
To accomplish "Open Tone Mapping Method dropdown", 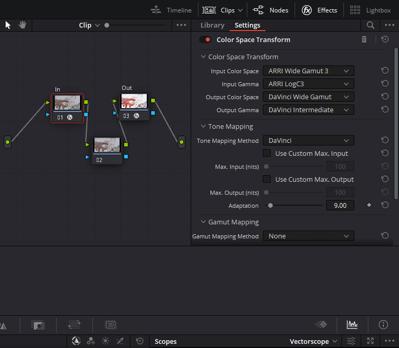I will pyautogui.click(x=309, y=140).
